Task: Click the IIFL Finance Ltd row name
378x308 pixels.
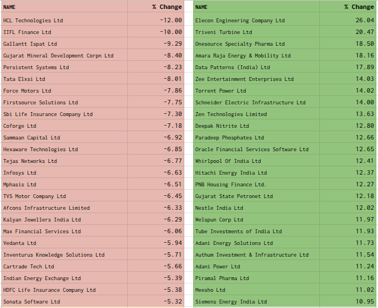Action: pos(64,32)
